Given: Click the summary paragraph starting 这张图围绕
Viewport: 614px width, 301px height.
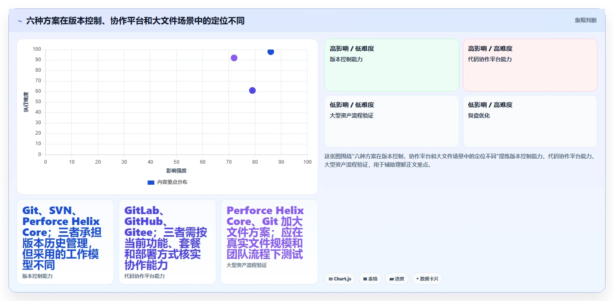Looking at the screenshot, I should (x=459, y=160).
